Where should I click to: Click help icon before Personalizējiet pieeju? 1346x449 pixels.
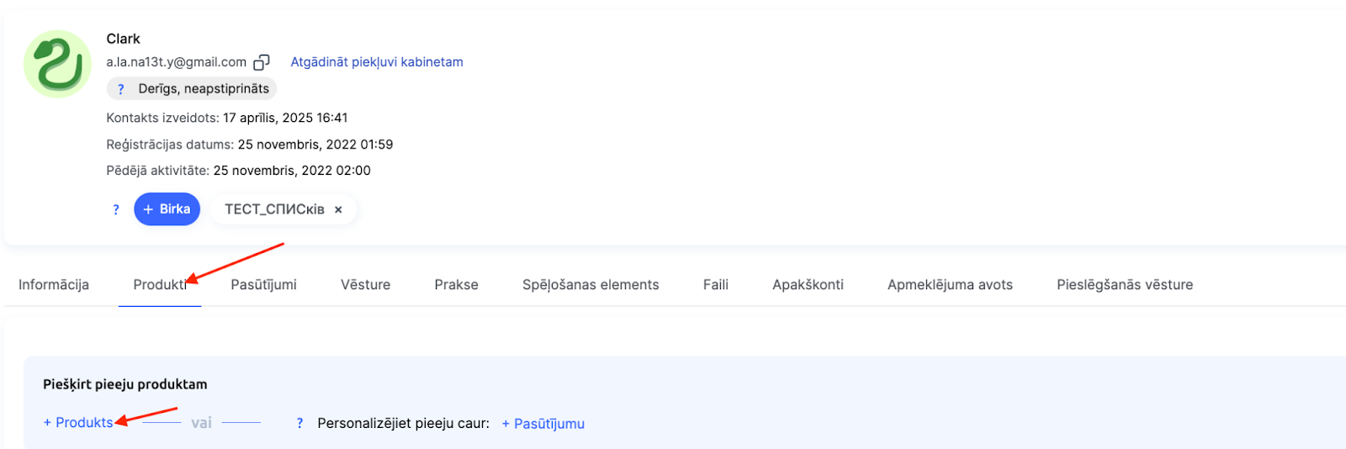pos(299,424)
